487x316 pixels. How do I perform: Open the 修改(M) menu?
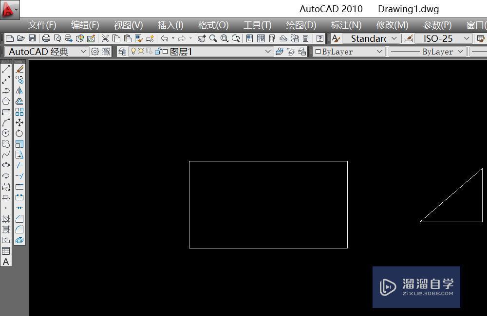click(392, 25)
